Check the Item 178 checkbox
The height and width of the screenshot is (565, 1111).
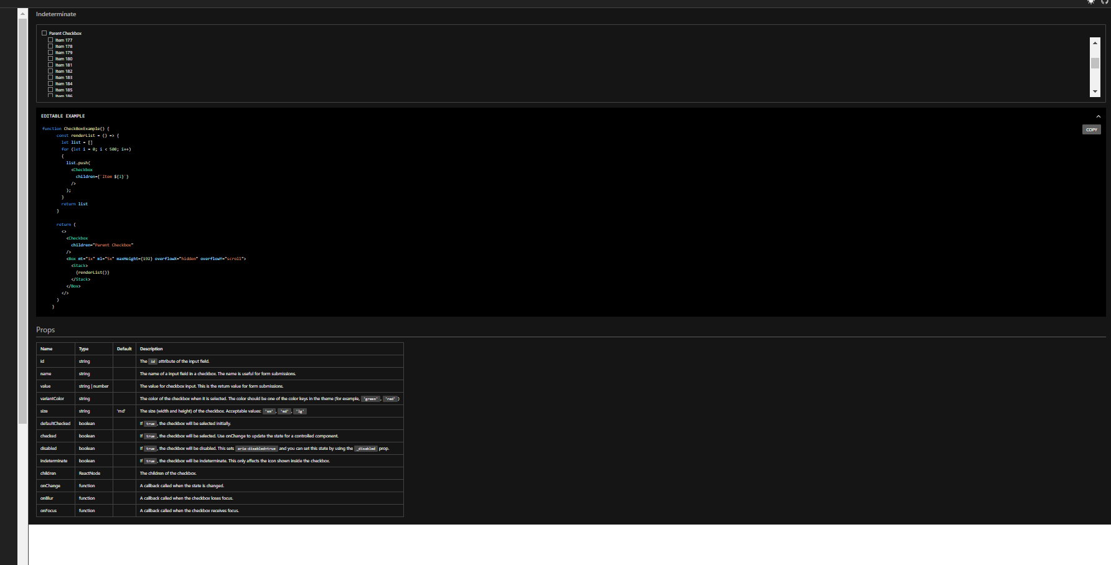(50, 46)
